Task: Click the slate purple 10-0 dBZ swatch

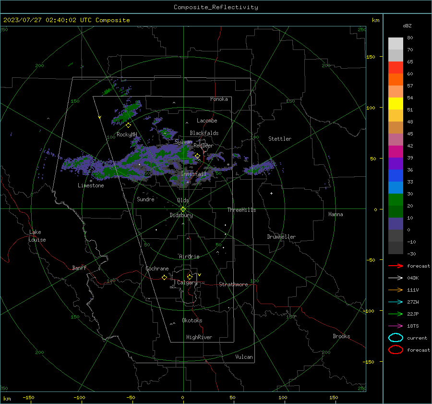Action: tap(396, 224)
